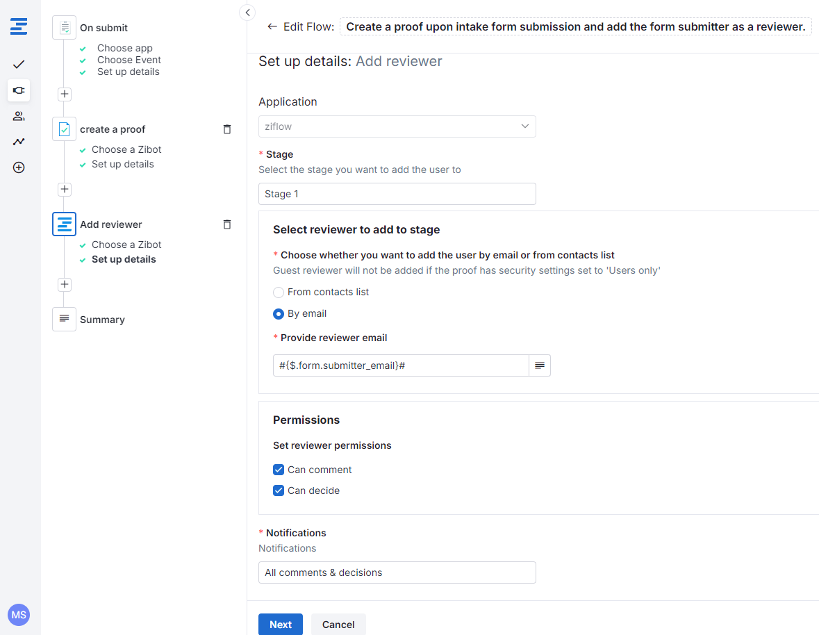The width and height of the screenshot is (819, 635).
Task: Click the plus circle create sidebar icon
Action: 19,167
